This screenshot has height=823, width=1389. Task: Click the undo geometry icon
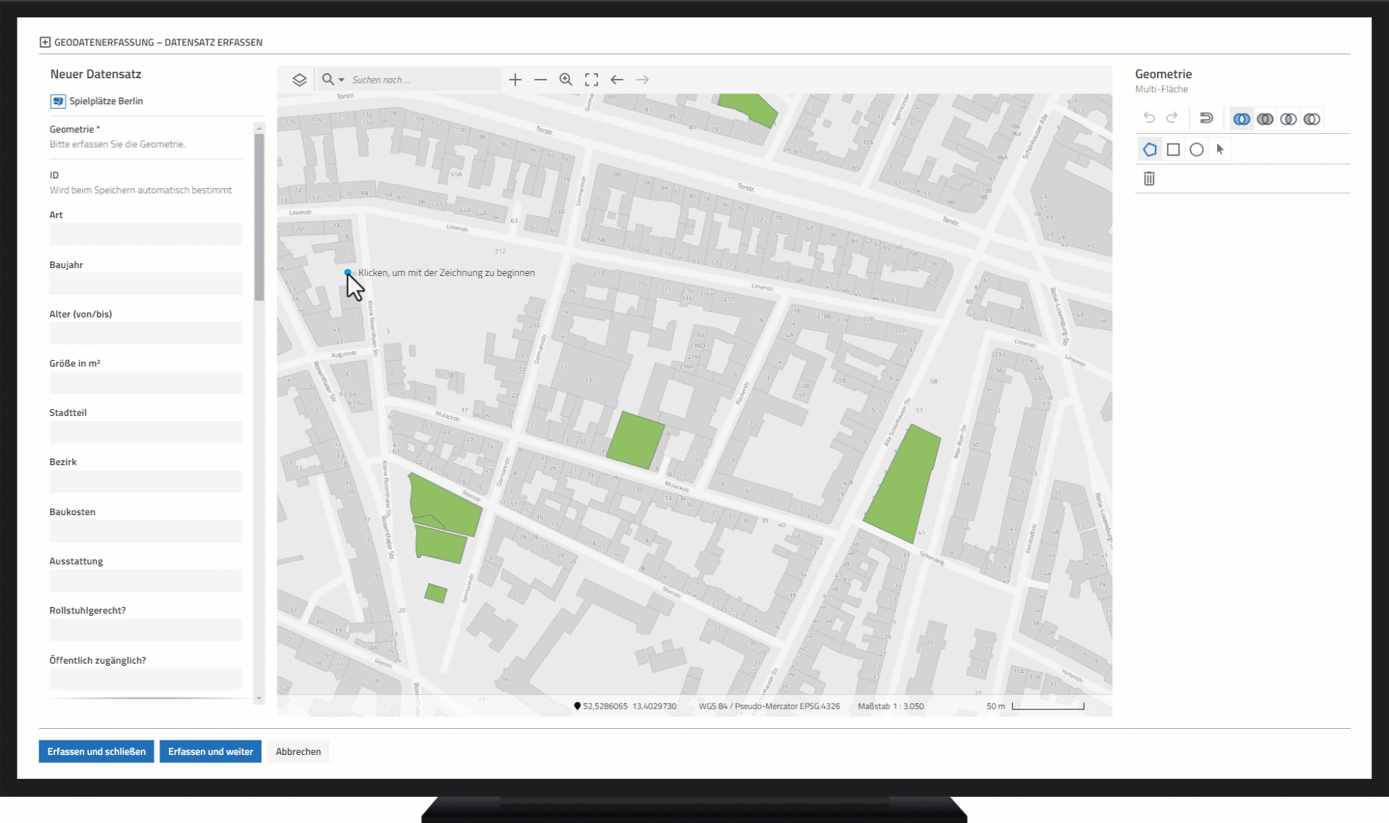pos(1149,118)
